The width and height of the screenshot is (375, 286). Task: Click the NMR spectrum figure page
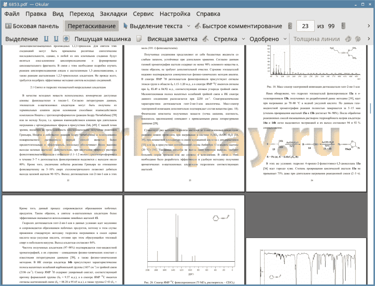[x=184, y=240]
